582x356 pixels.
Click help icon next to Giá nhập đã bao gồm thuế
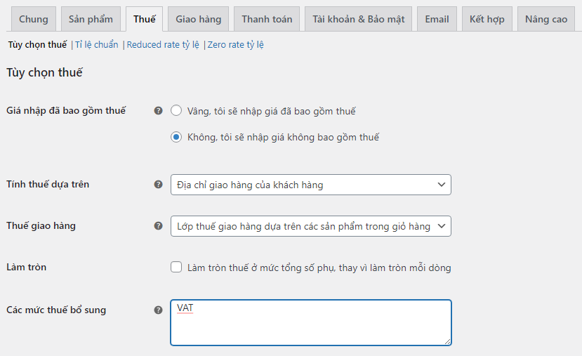pyautogui.click(x=158, y=111)
